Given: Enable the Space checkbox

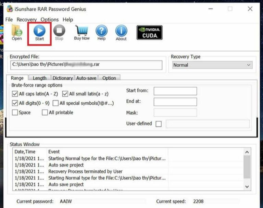Looking at the screenshot, I should pyautogui.click(x=15, y=113).
